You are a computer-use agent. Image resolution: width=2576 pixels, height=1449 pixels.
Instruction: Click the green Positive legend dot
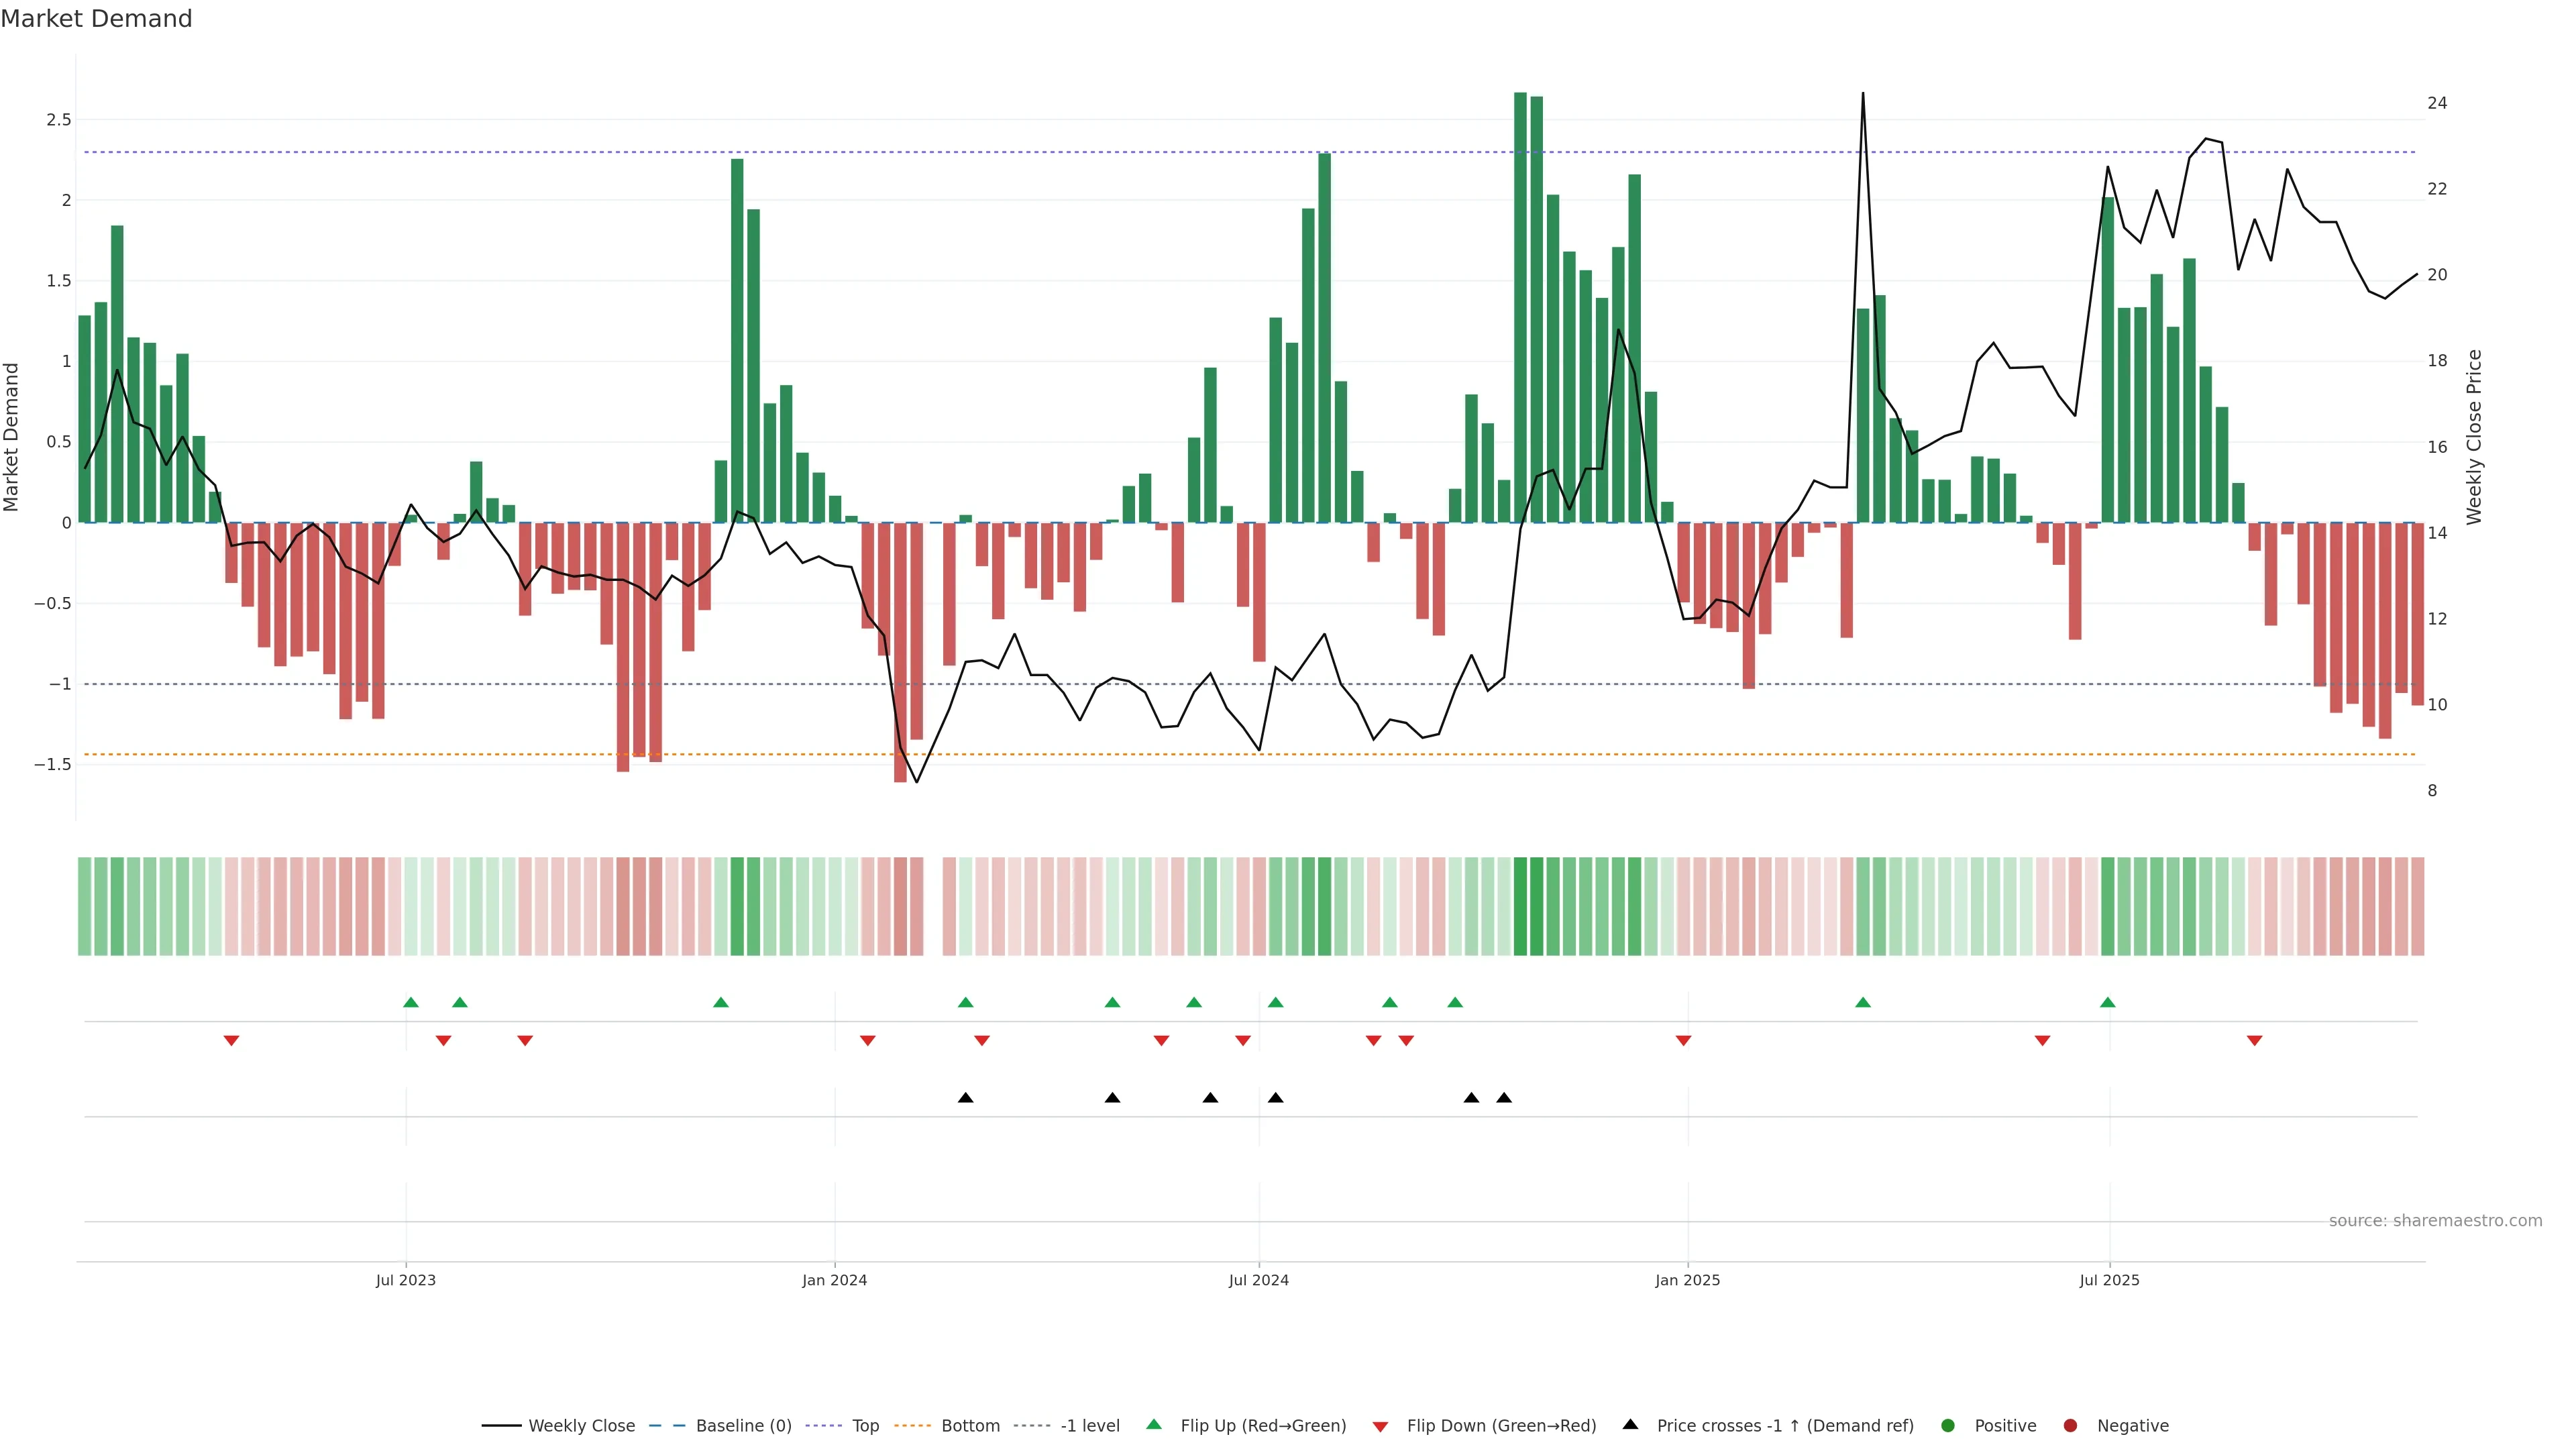click(1947, 1425)
